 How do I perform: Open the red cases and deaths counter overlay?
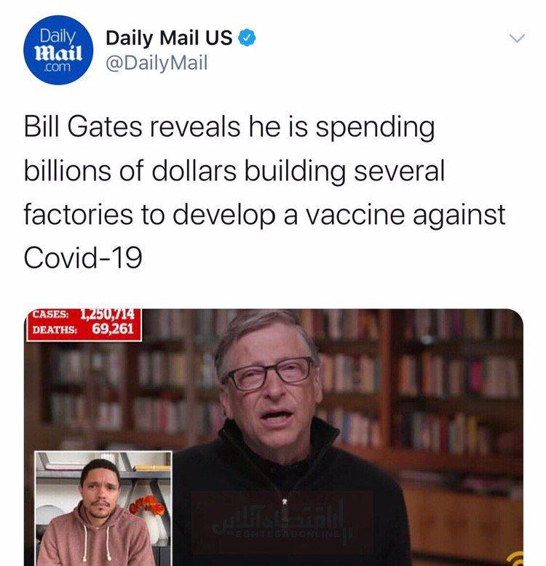coord(84,324)
